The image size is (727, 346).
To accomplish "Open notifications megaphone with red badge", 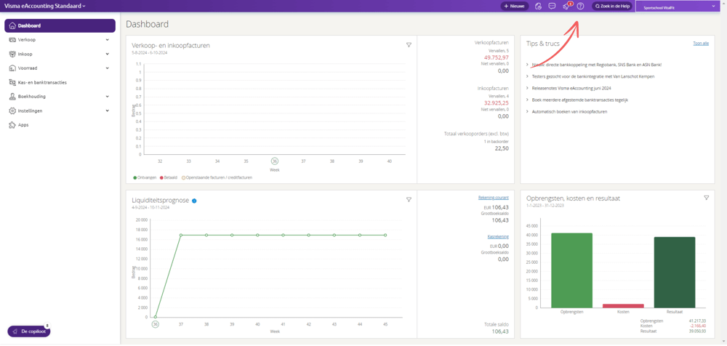I will 566,6.
